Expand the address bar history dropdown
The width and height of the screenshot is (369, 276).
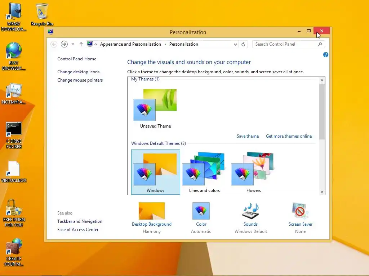pos(235,44)
